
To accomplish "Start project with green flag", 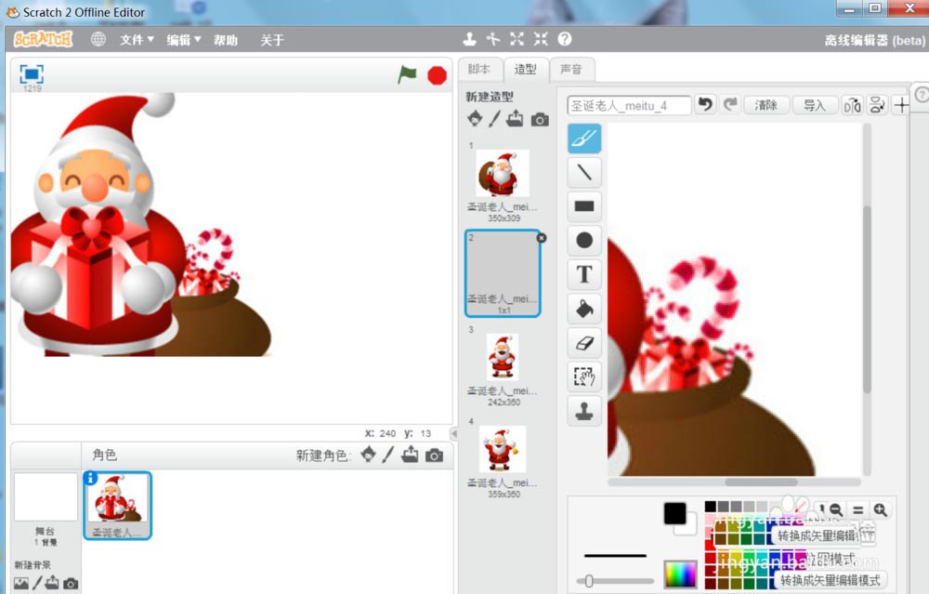I will coord(407,74).
